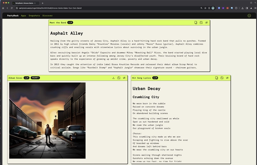
Task: Open site information icon in address bar
Action: (x=17, y=8)
